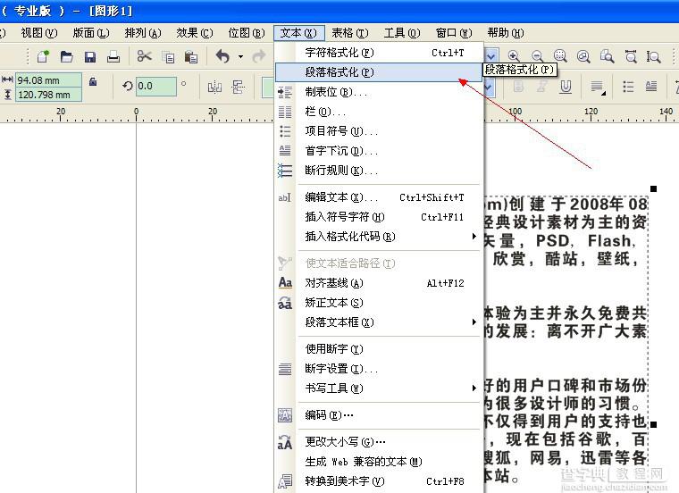Open the text alignment dropdown
Viewport: 679px width, 493px height.
(x=598, y=87)
